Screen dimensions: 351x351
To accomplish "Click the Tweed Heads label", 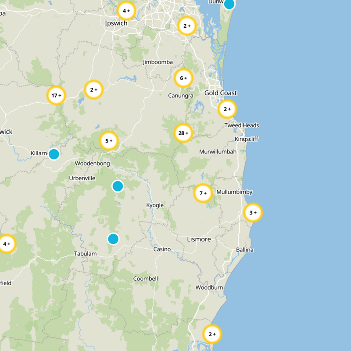I will click(x=242, y=125).
